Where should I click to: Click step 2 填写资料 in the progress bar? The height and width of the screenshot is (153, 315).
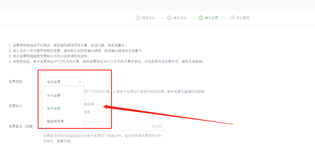pos(177,18)
